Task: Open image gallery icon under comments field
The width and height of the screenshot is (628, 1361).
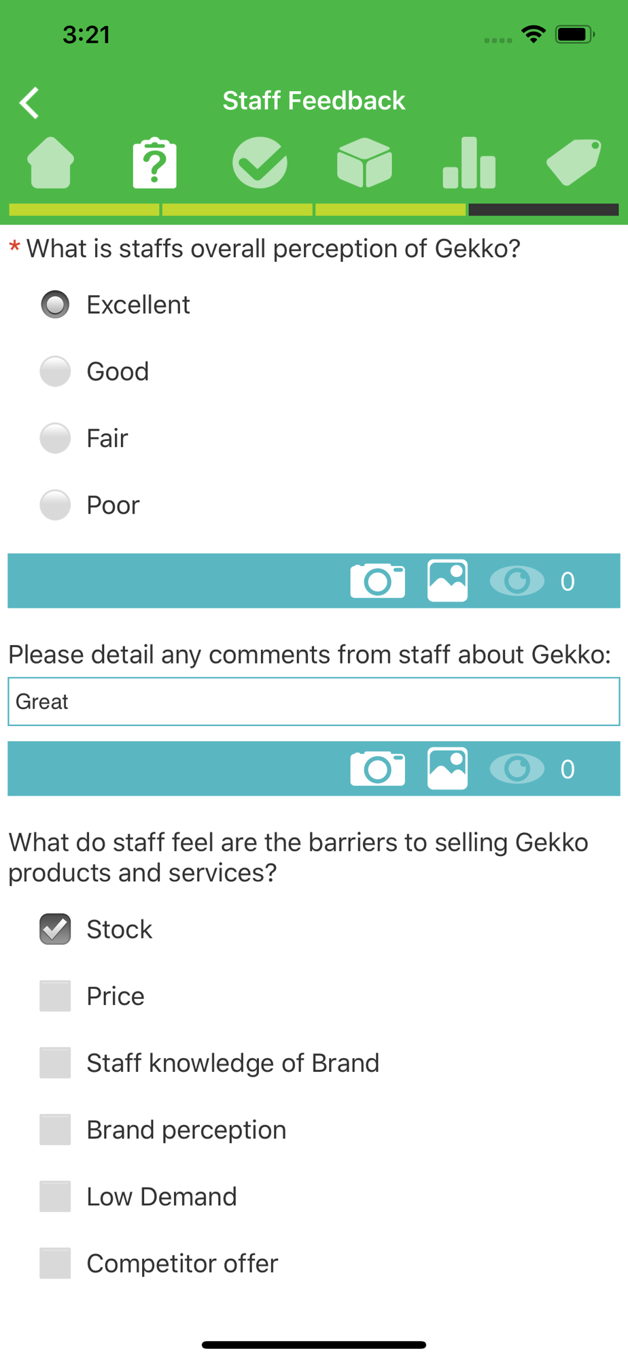Action: 447,769
